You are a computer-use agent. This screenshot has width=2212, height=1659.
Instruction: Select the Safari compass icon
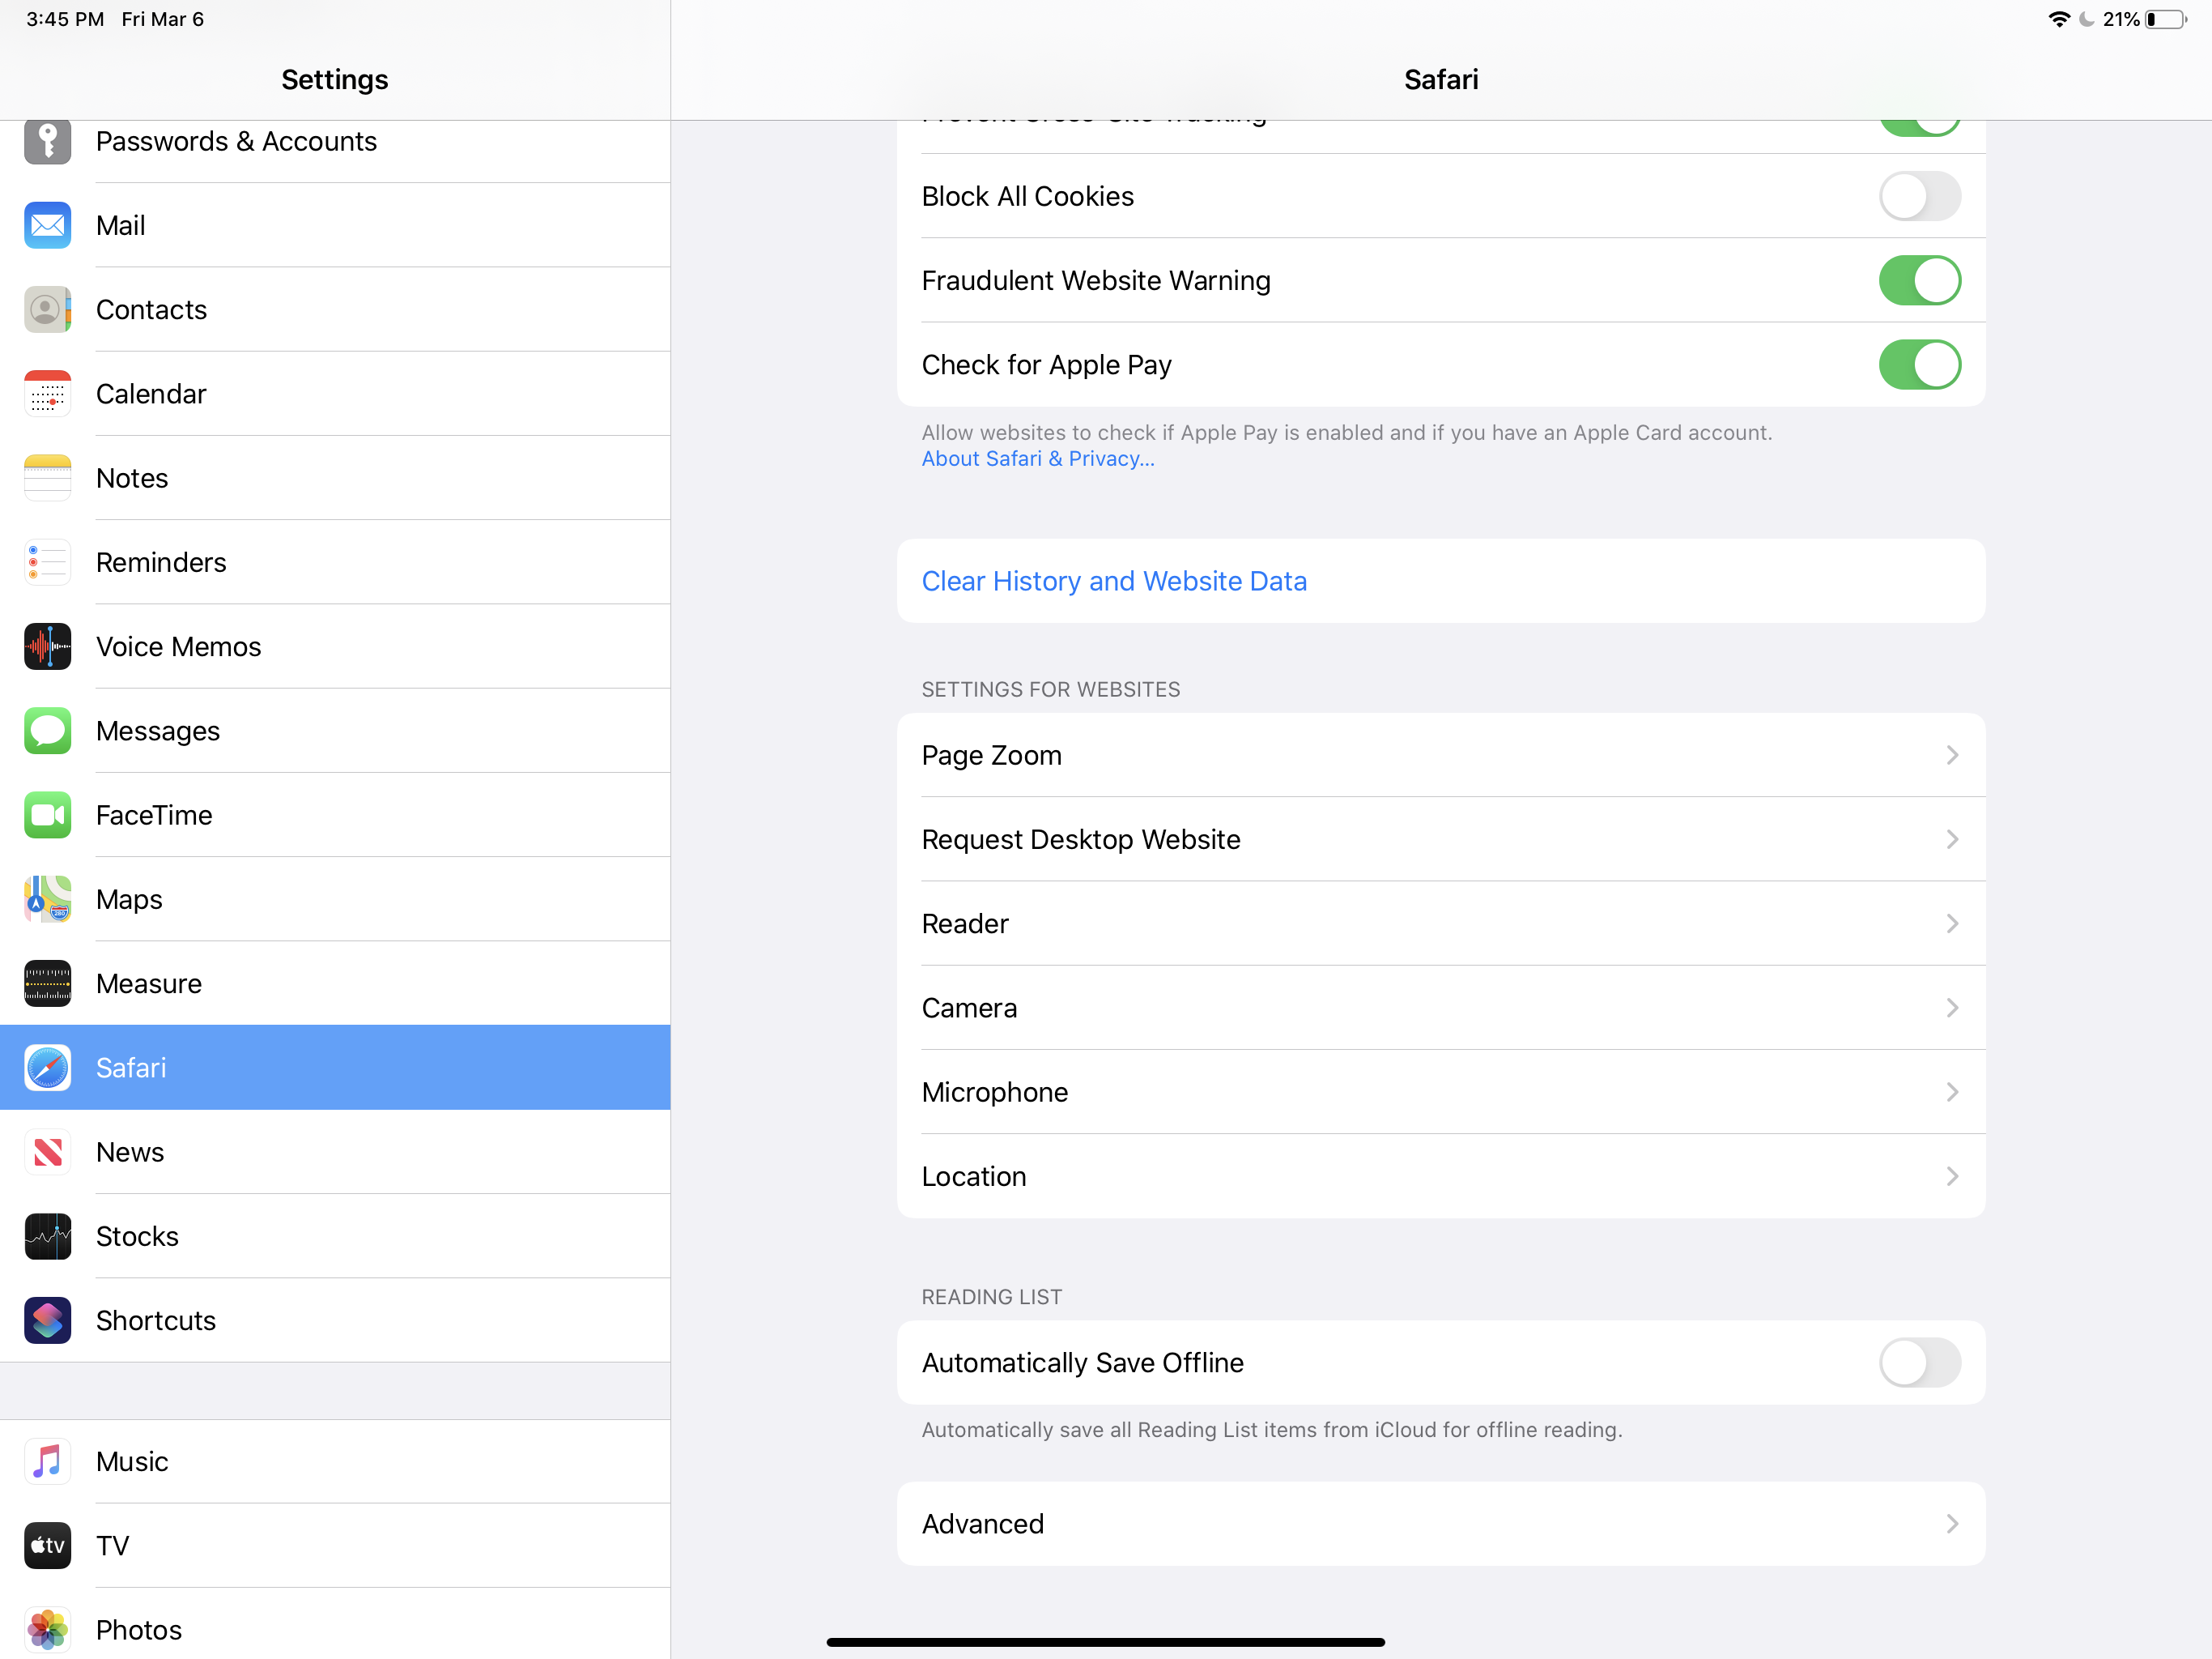click(47, 1068)
